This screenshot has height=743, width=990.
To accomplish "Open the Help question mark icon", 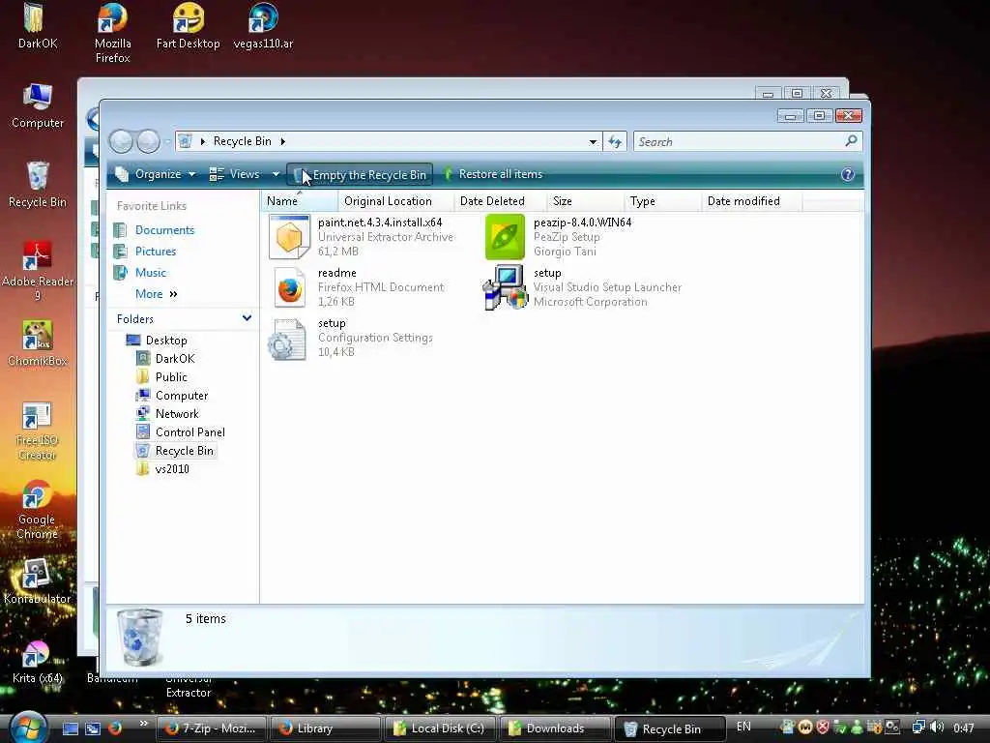I will (848, 174).
